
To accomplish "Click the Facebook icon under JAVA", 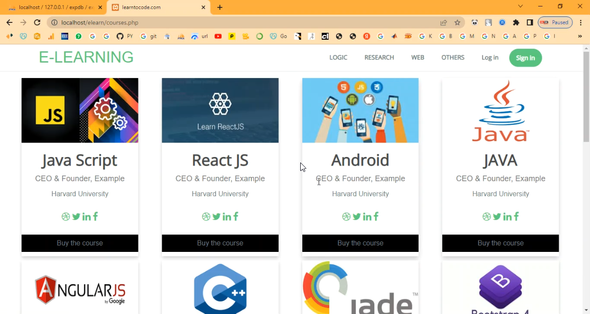I will 516,216.
